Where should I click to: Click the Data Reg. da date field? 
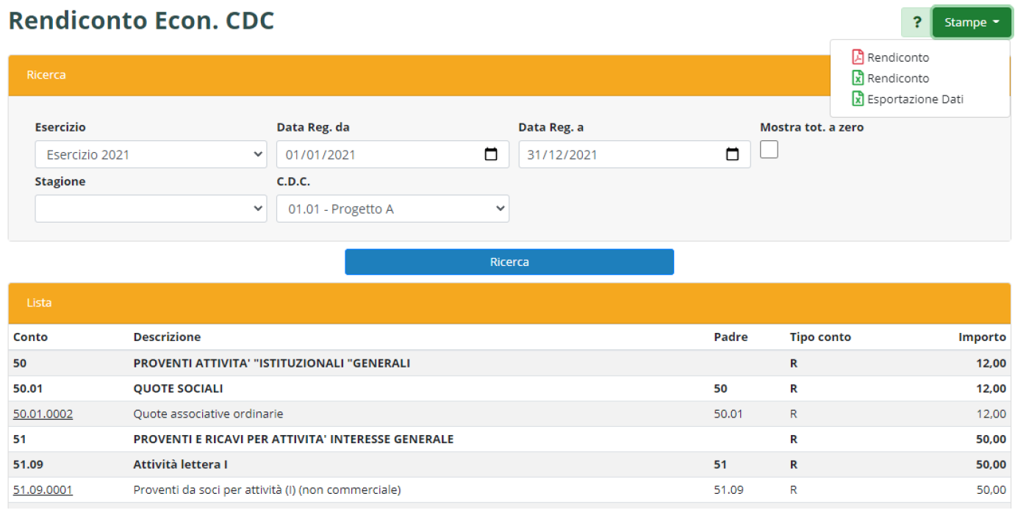pos(375,155)
